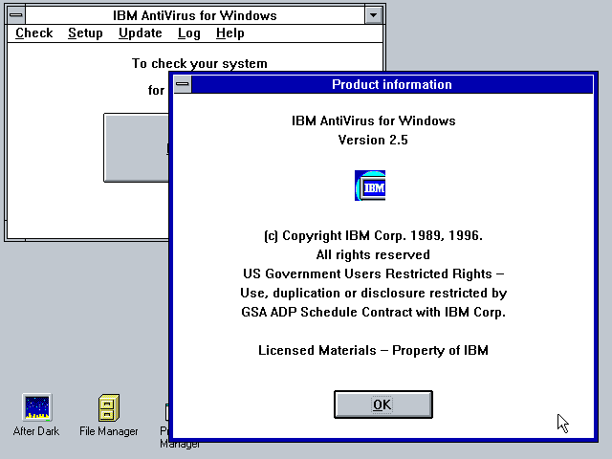Open the Log menu

189,33
